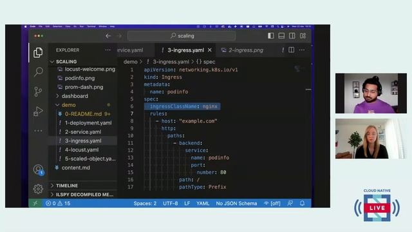Toggle the [off] status bar indicator
The width and height of the screenshot is (412, 232).
coord(272,204)
